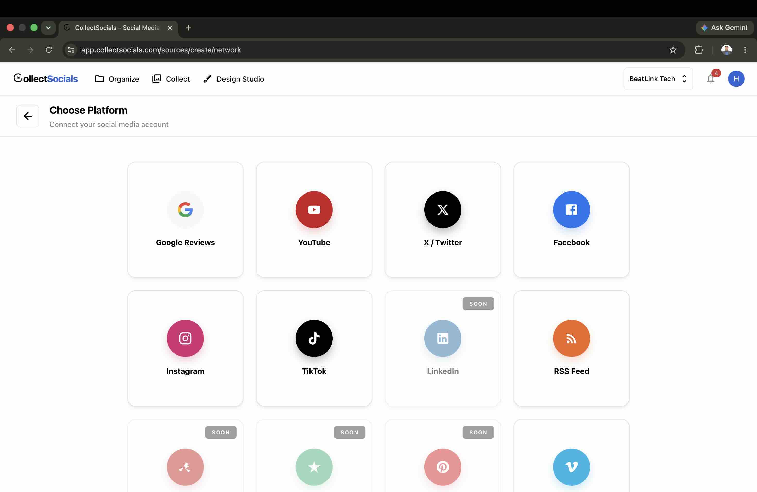
Task: Click the SOON badge on LinkedIn card
Action: coord(478,304)
